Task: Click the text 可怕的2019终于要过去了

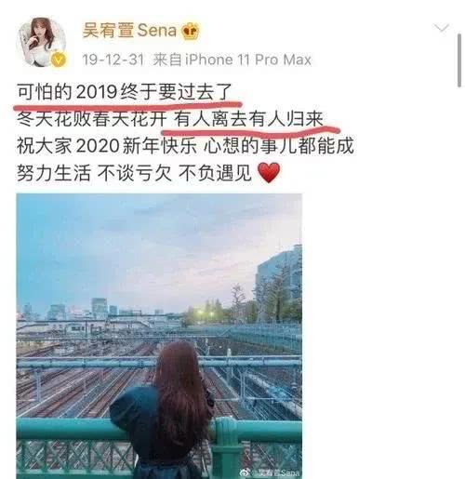Action: 125,92
